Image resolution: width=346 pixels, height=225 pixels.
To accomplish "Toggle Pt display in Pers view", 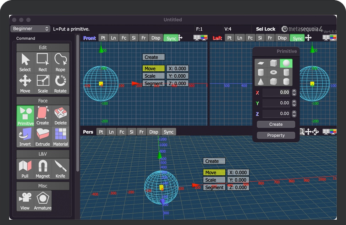I will (x=101, y=132).
